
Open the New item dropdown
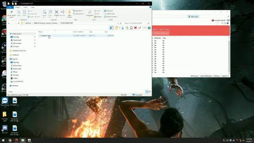(78, 11)
